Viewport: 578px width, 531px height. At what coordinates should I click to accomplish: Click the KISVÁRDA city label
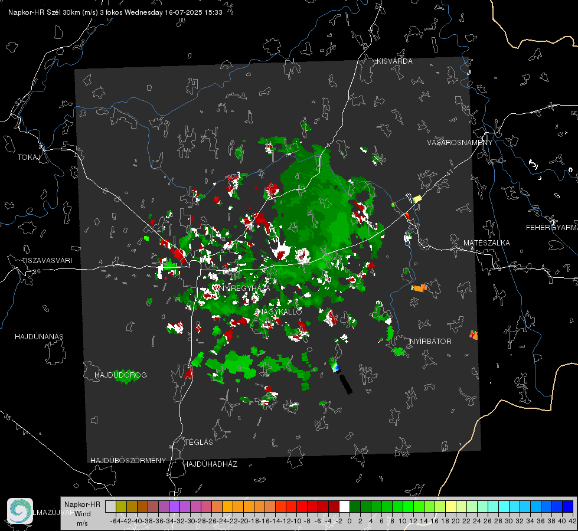point(394,61)
